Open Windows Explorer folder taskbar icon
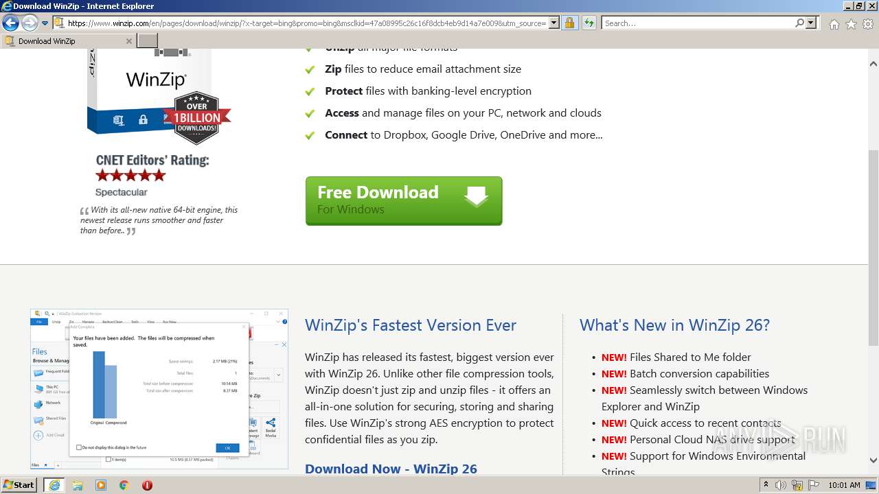 pos(78,485)
